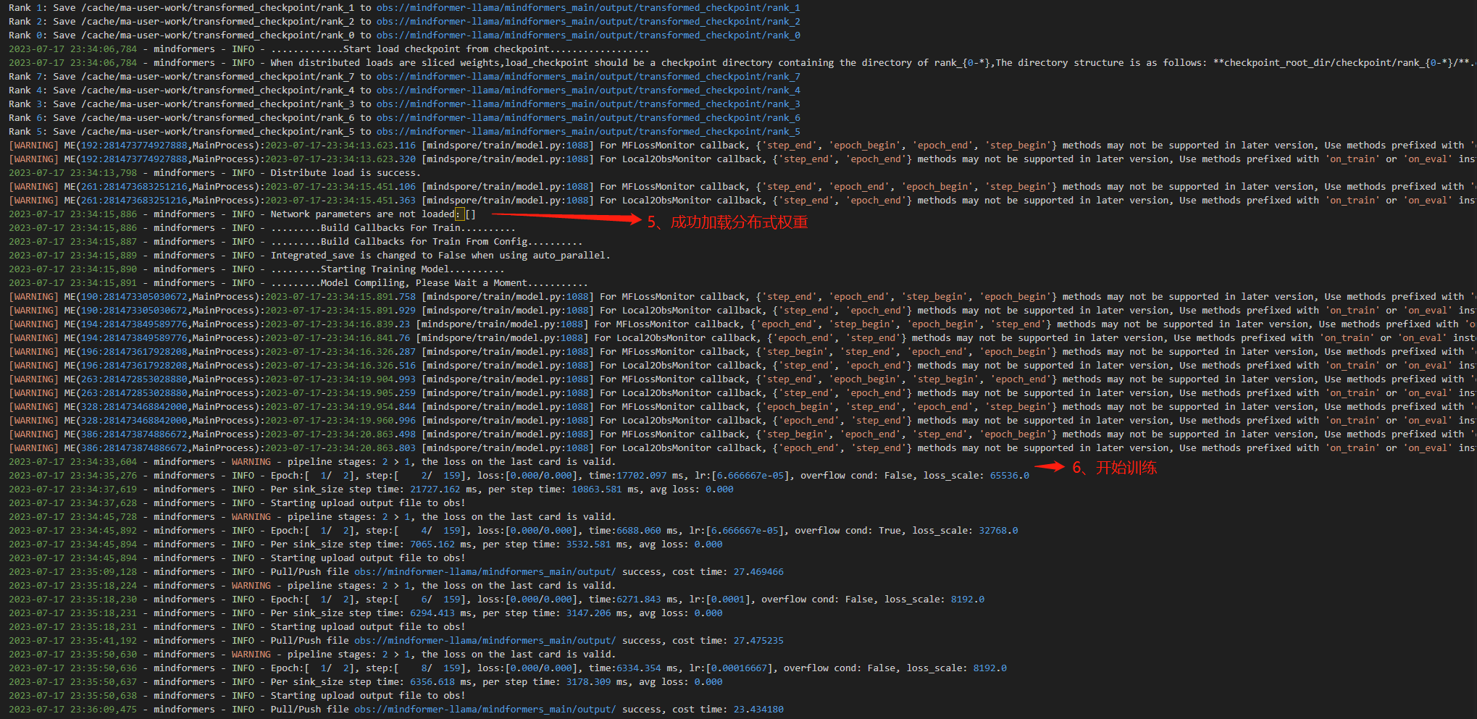The width and height of the screenshot is (1477, 719).
Task: Click the loss_scale value 32768.0
Action: (998, 530)
